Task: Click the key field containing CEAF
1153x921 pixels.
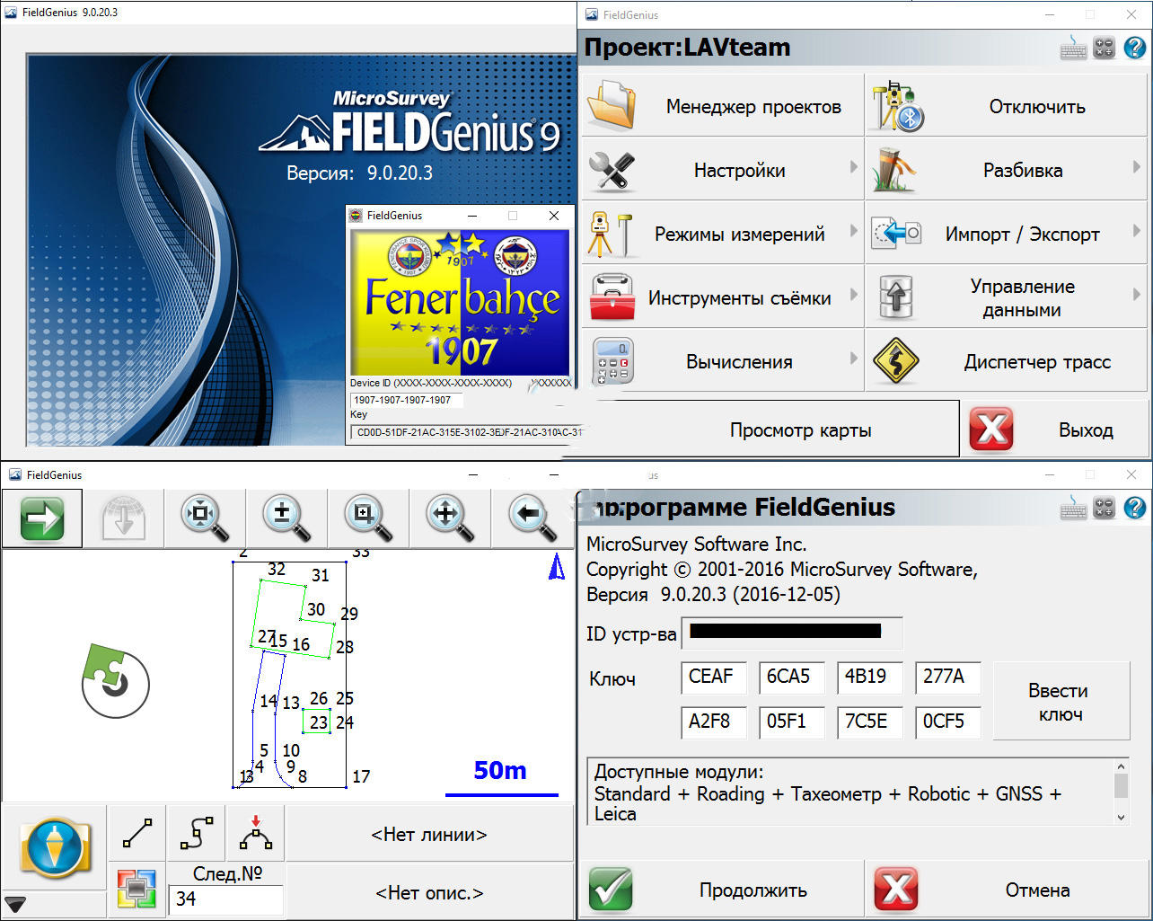Action: coord(714,677)
